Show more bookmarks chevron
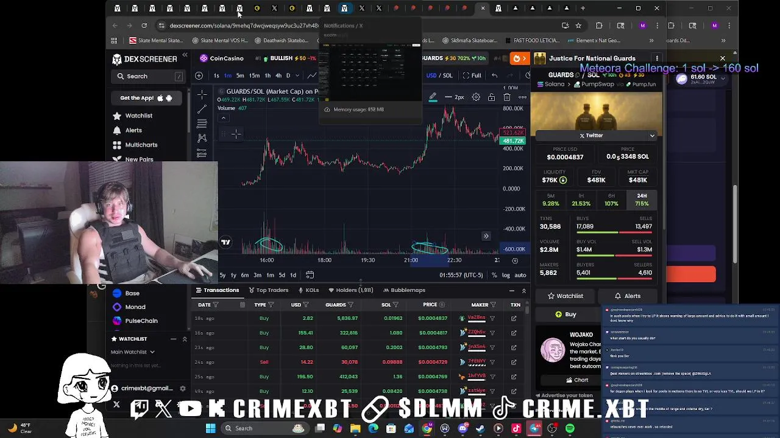This screenshot has height=438, width=780. pos(651,41)
